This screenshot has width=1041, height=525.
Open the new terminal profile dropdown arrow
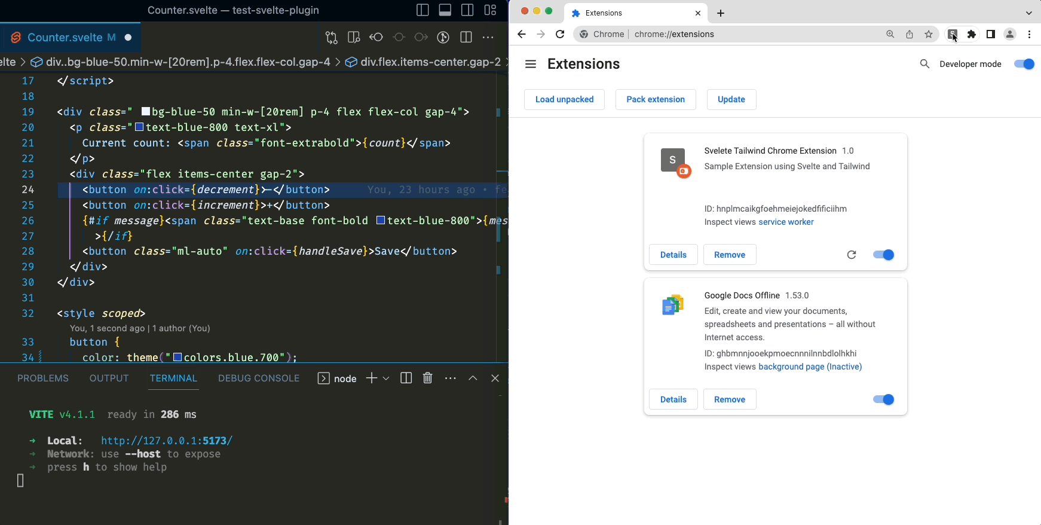[x=386, y=379]
